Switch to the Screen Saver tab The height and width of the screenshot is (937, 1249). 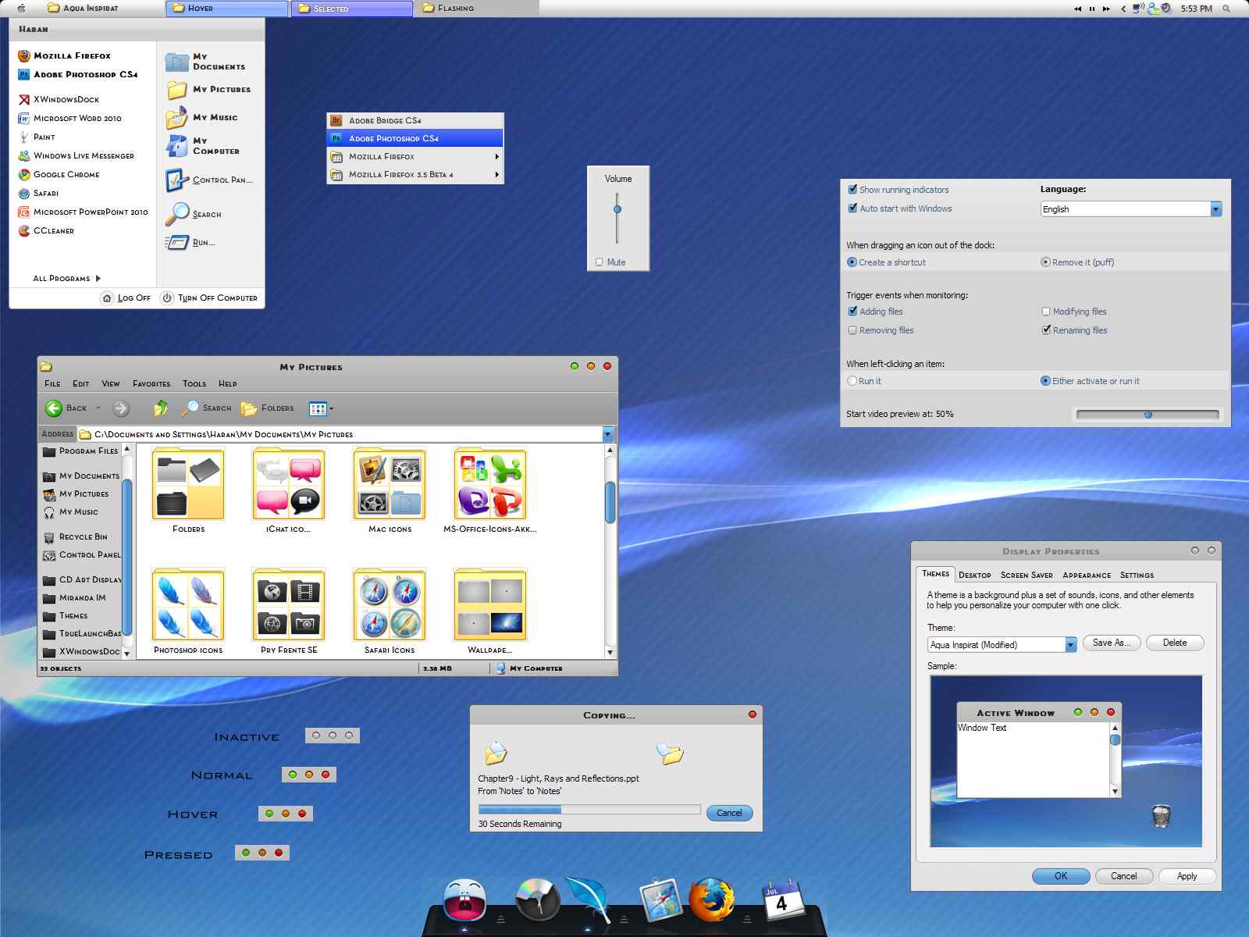1027,575
